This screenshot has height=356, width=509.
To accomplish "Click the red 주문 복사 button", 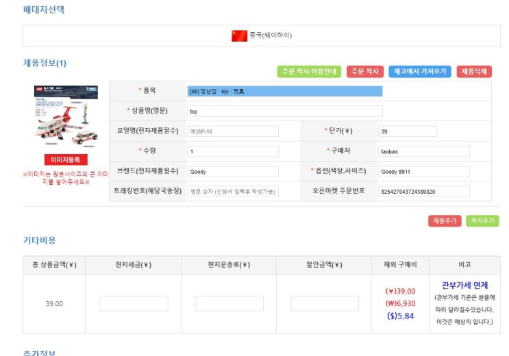I will click(x=365, y=71).
